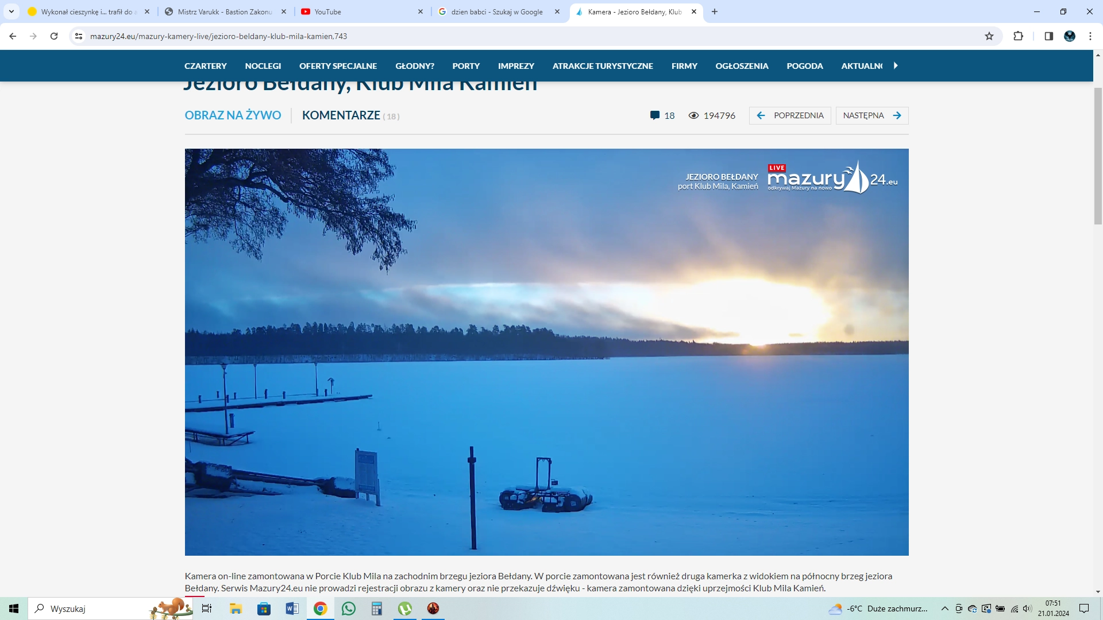This screenshot has height=620, width=1103.
Task: Click the mazury24.eu logo on video
Action: click(x=832, y=178)
